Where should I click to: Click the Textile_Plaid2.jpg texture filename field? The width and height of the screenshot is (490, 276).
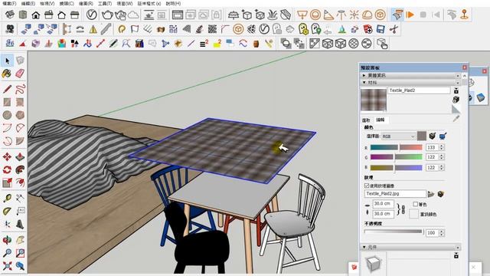coord(395,194)
